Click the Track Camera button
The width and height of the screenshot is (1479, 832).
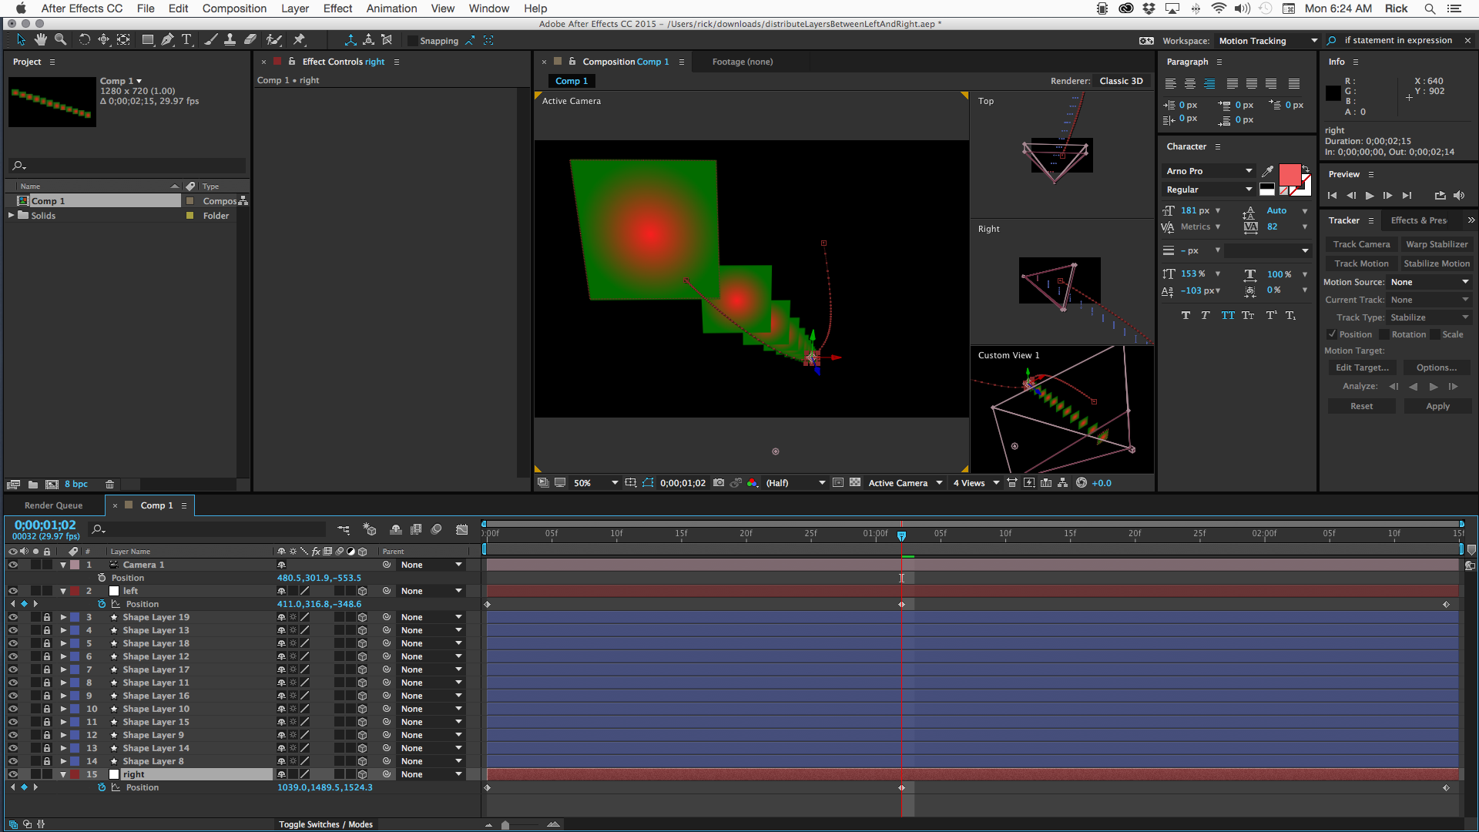point(1361,244)
